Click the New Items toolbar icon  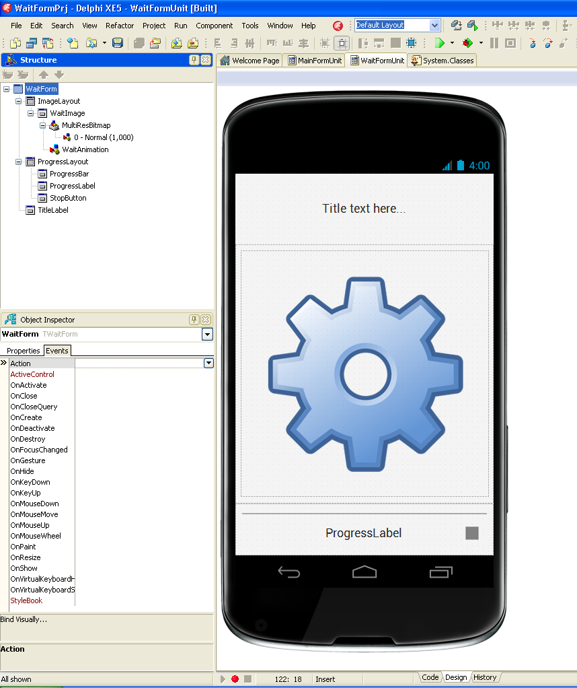(x=73, y=43)
